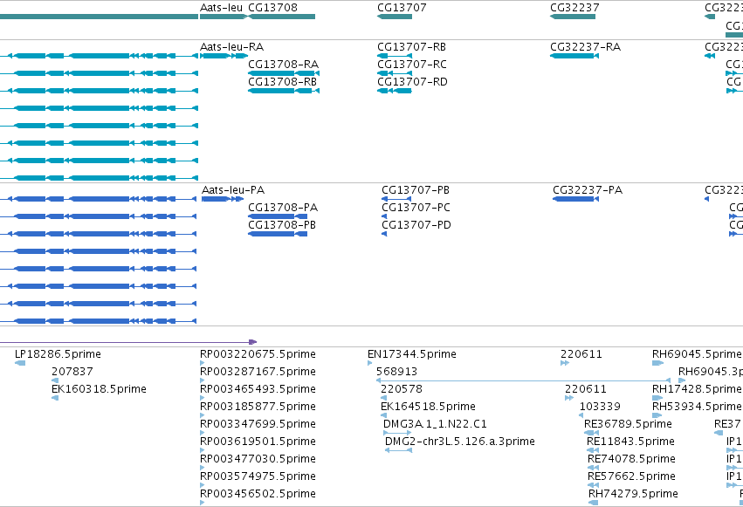Click the 568913 feature label
The height and width of the screenshot is (507, 743).
(396, 372)
